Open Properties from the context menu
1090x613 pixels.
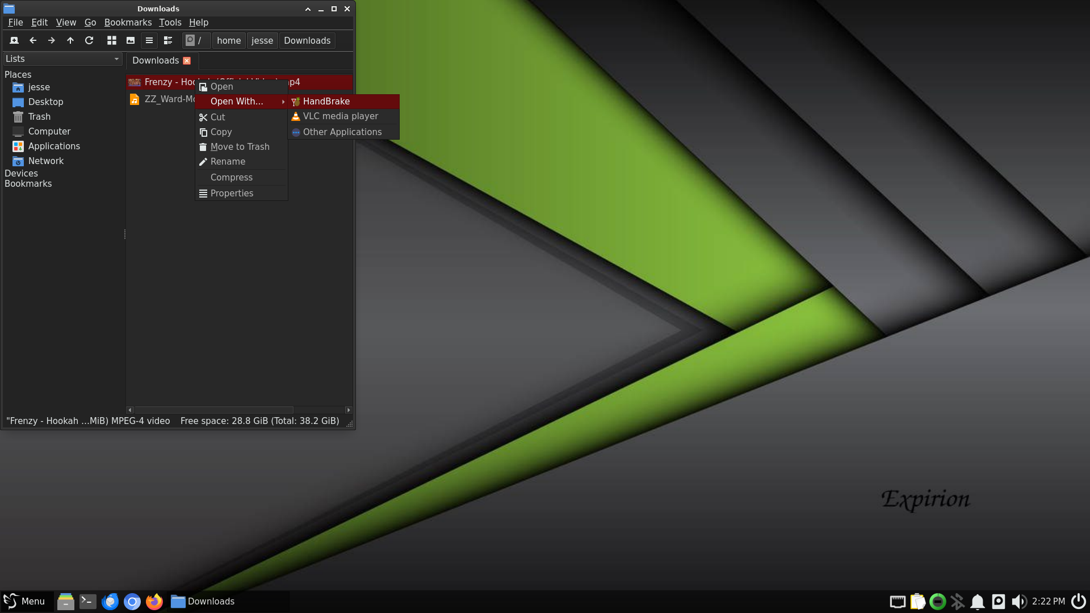[x=241, y=193]
